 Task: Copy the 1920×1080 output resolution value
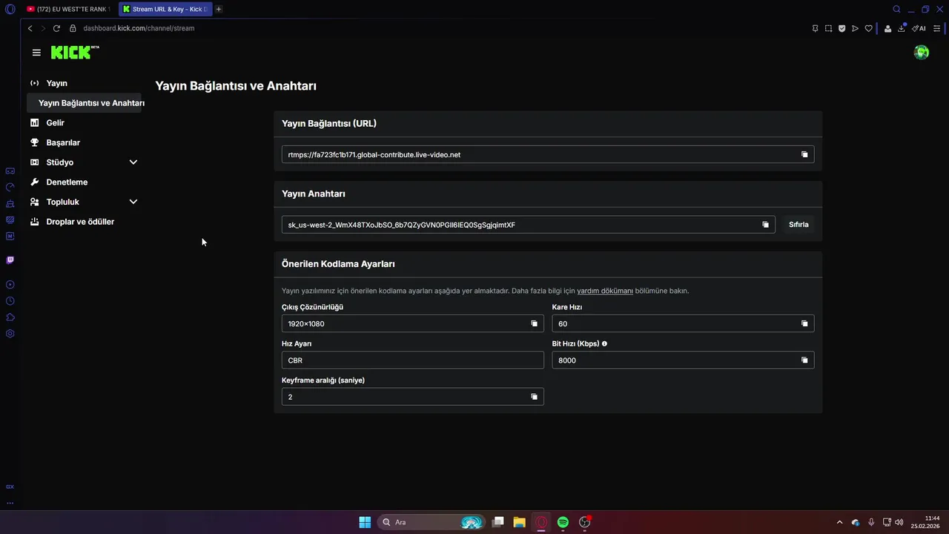click(x=534, y=323)
